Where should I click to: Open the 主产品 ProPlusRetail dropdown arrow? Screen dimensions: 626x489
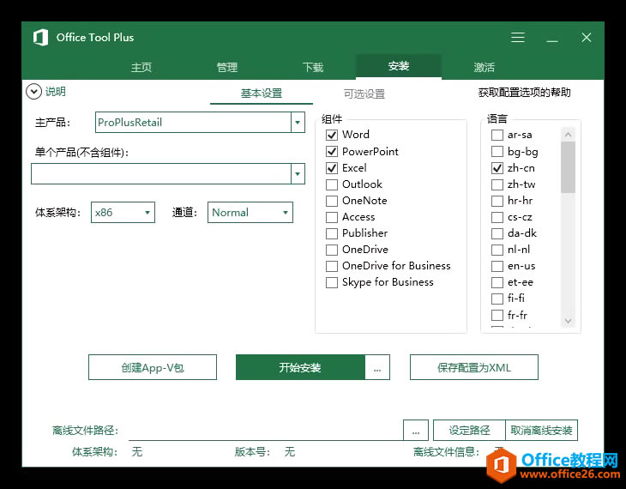click(x=298, y=122)
